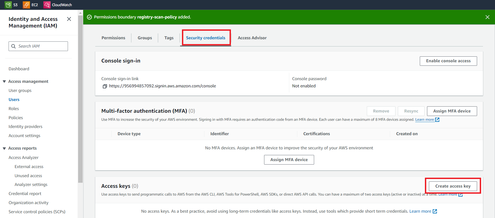This screenshot has width=495, height=218.
Task: Switch to the Permissions tab
Action: (x=113, y=38)
